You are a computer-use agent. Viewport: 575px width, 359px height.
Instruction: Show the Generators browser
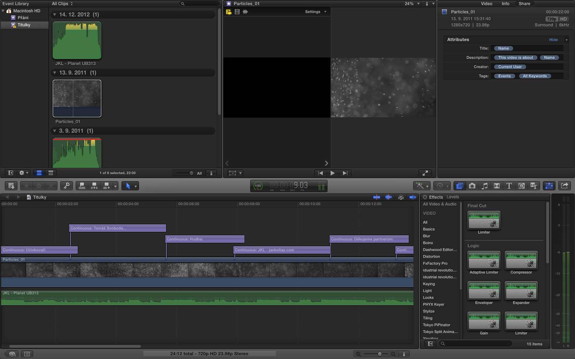tap(521, 186)
